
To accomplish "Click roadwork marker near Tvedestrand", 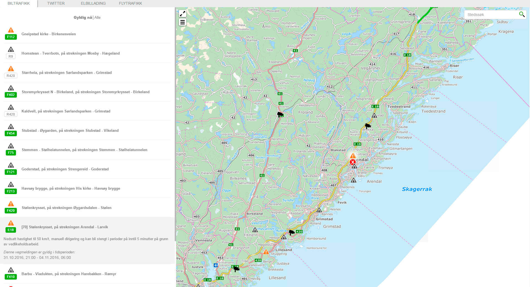I will coord(374,116).
